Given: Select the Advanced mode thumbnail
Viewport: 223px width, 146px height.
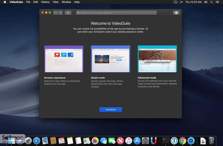Looking at the screenshot, I should coord(157,59).
